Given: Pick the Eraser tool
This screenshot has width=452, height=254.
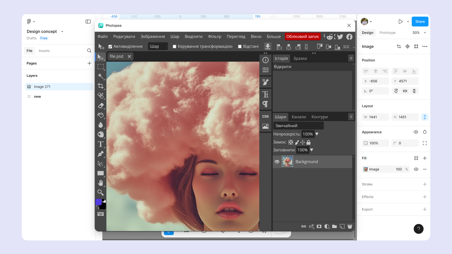Looking at the screenshot, I should point(101,106).
